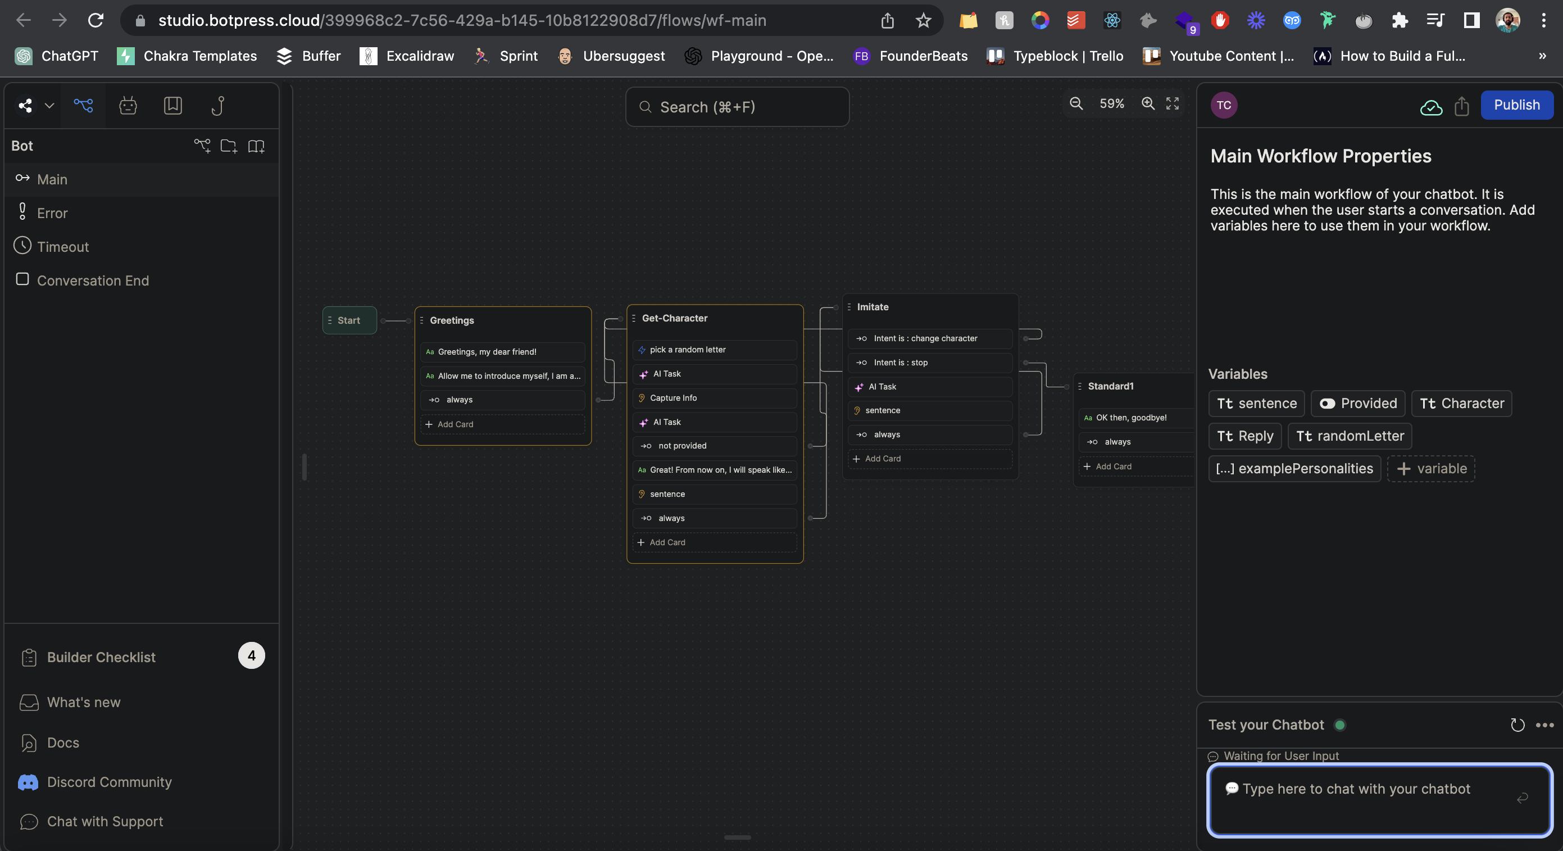The image size is (1563, 851).
Task: Open the Timeout workflow
Action: tap(63, 246)
